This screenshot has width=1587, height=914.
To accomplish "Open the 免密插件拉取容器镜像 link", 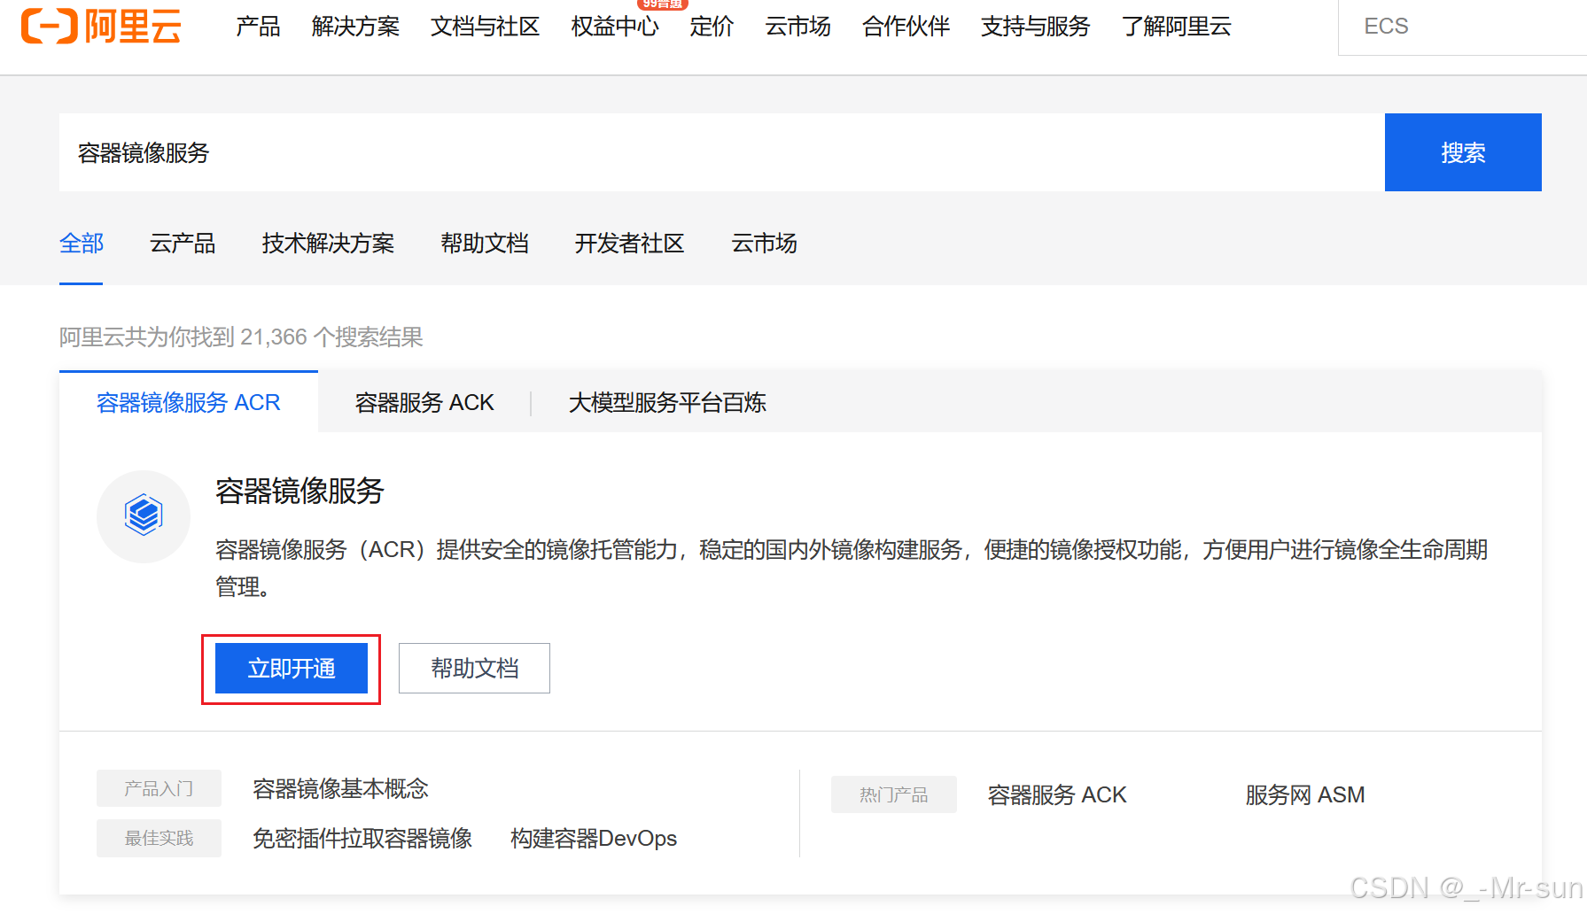I will tap(362, 839).
